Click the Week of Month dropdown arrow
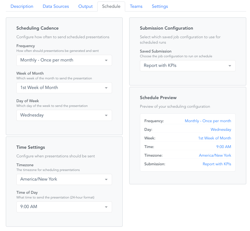250x231 pixels. coord(106,88)
